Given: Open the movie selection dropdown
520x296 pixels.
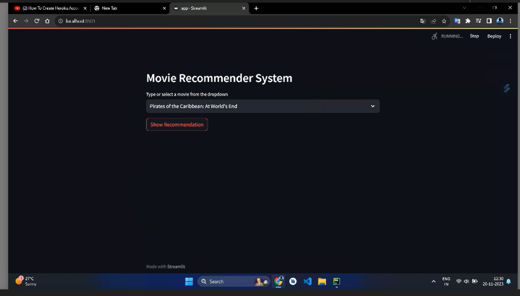Looking at the screenshot, I should pos(262,106).
